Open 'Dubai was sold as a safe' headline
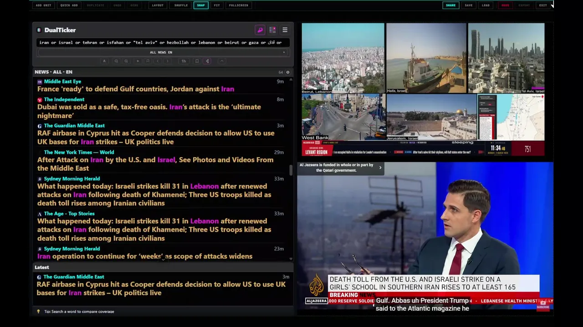 149,111
